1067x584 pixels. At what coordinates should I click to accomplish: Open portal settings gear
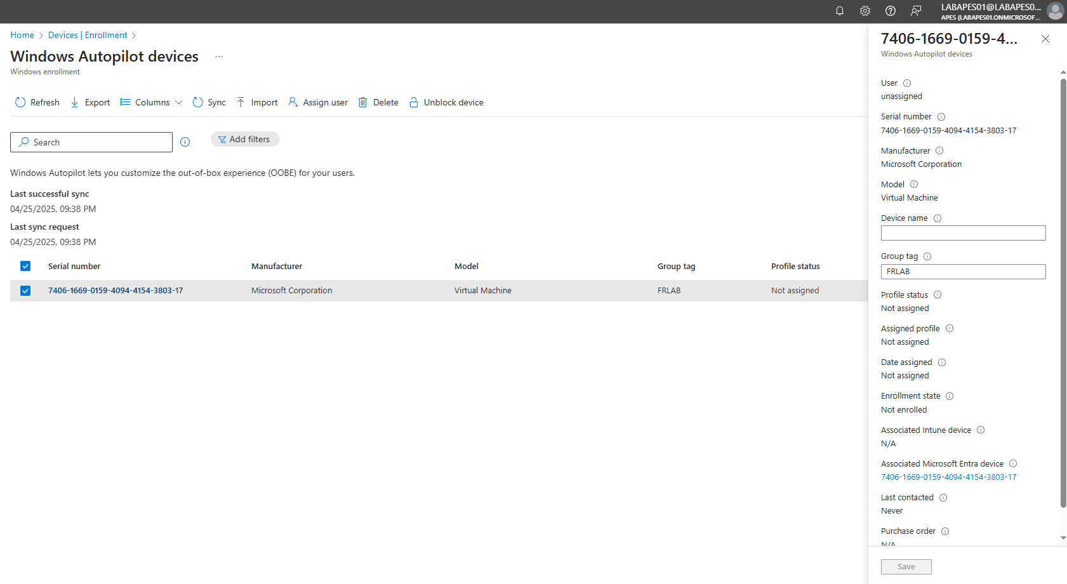click(865, 11)
